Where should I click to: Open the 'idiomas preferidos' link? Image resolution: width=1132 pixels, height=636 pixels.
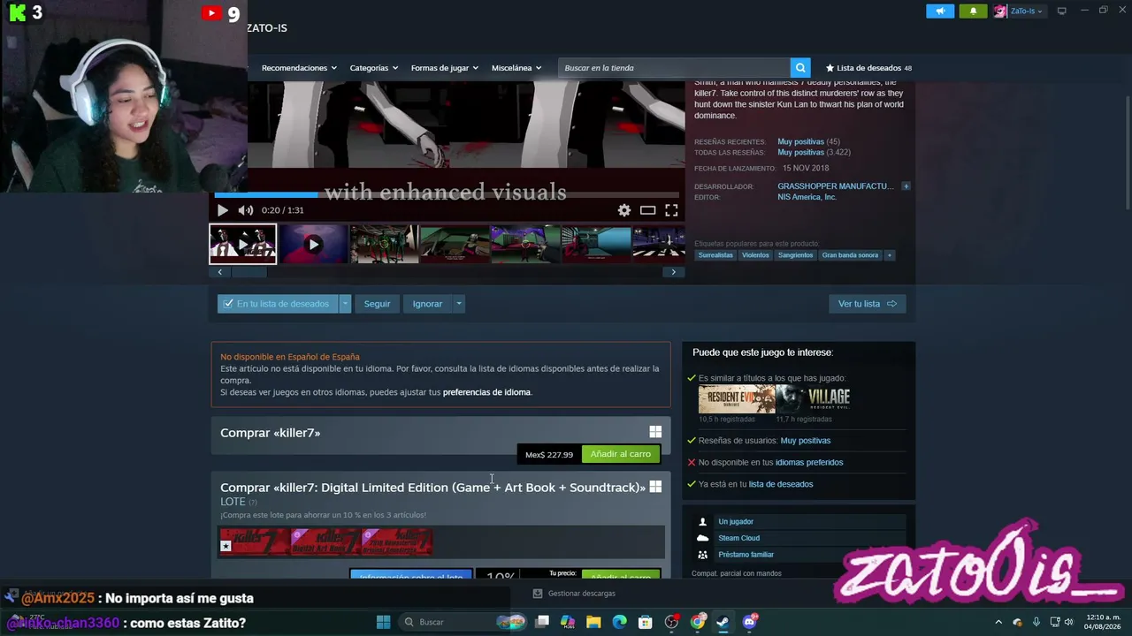point(809,463)
